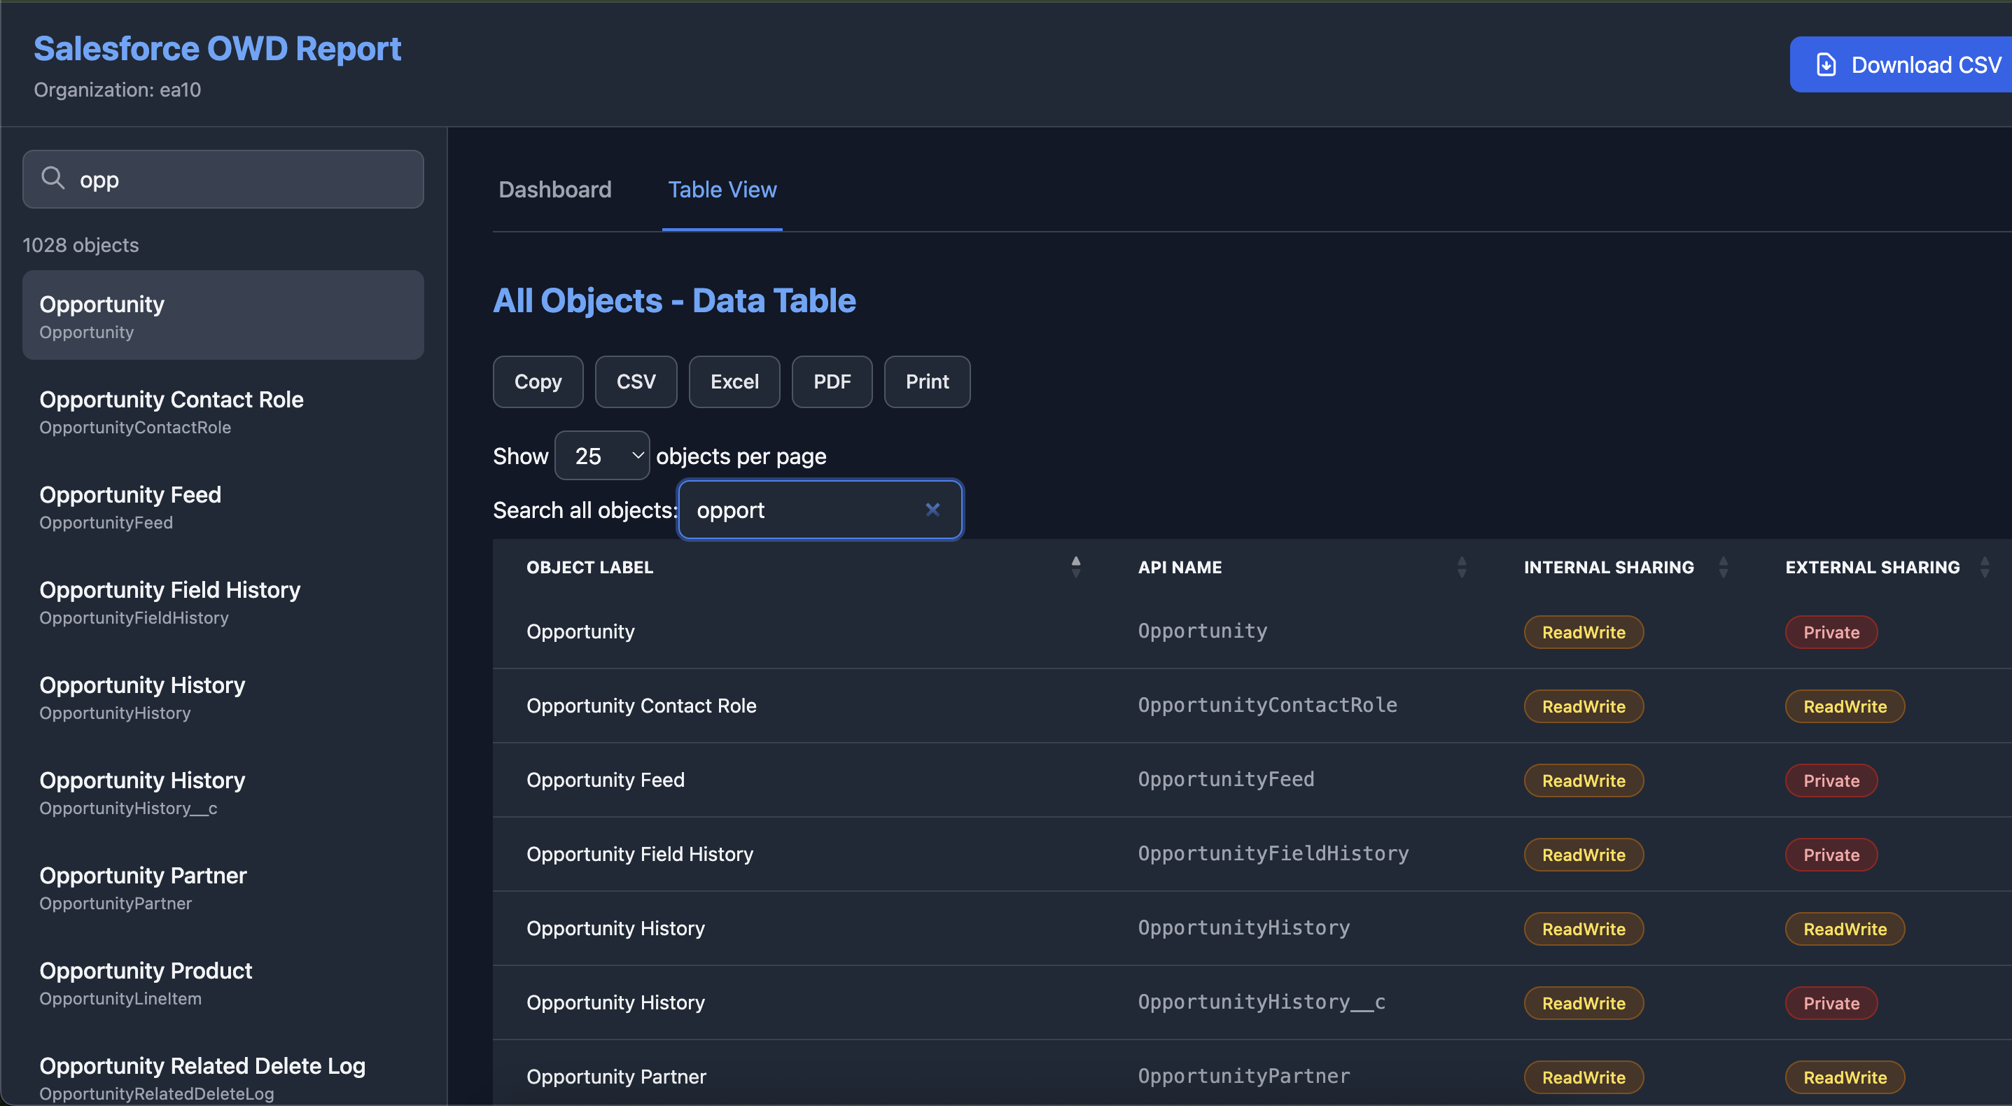This screenshot has width=2012, height=1106.
Task: Click the Download CSV file icon
Action: point(1826,64)
